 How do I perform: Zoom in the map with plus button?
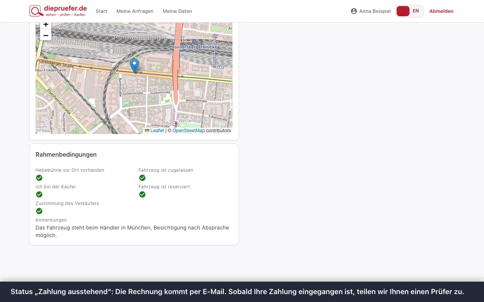46,25
